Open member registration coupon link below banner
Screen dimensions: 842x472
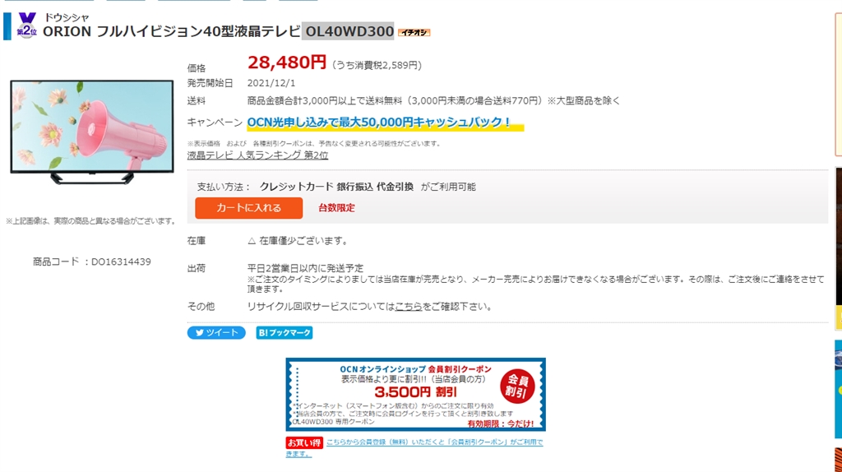click(414, 448)
